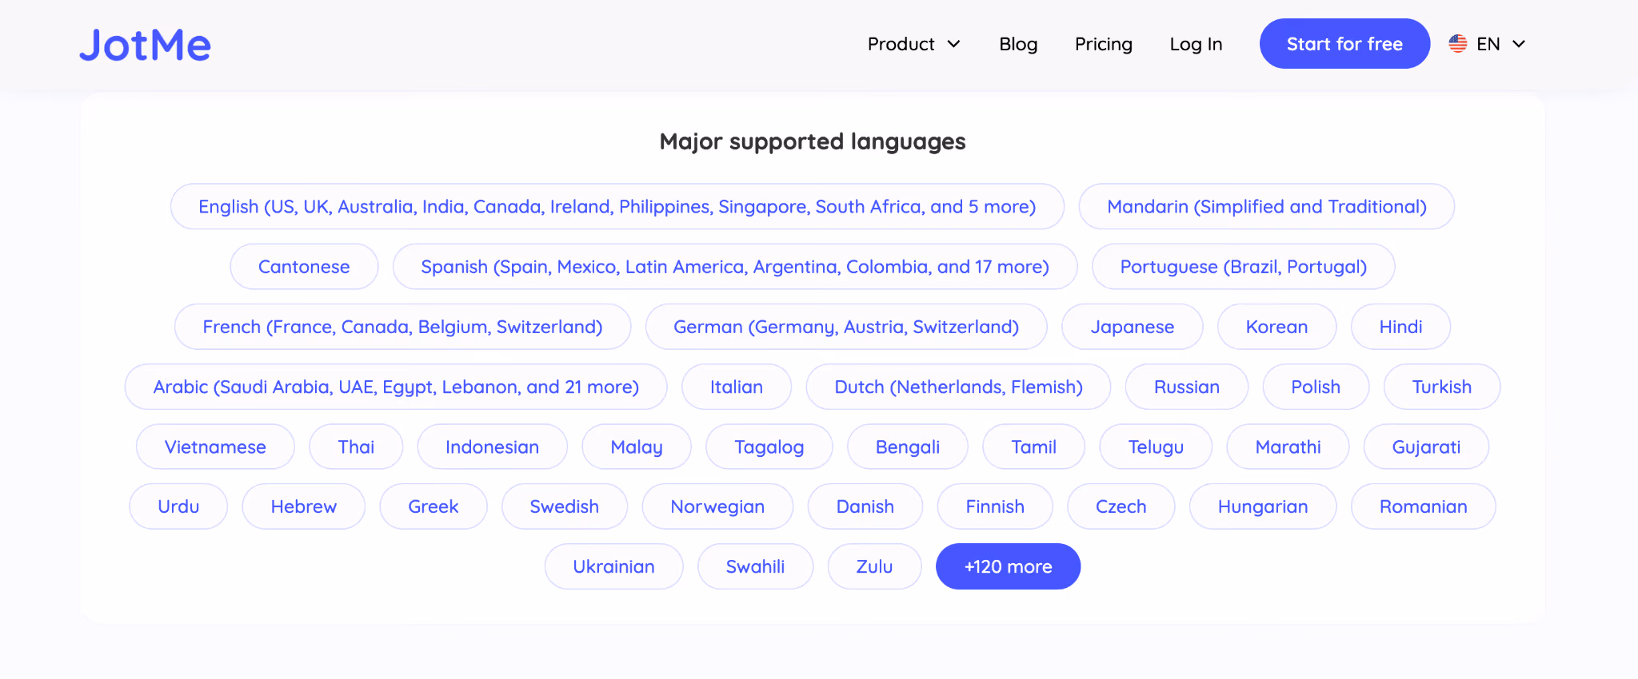Screen dimensions: 1638x679
Task: Click the Japanese chip
Action: tap(1132, 327)
